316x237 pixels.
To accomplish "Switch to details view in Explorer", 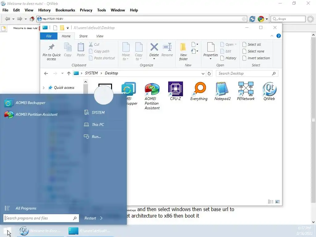I will coord(271,202).
